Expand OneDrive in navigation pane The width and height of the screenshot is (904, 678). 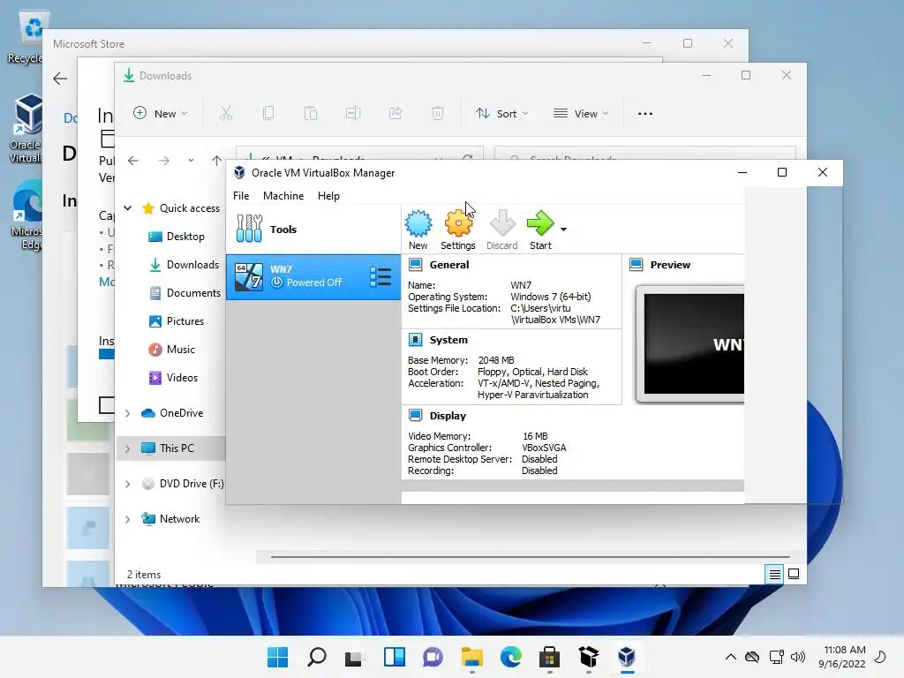128,413
